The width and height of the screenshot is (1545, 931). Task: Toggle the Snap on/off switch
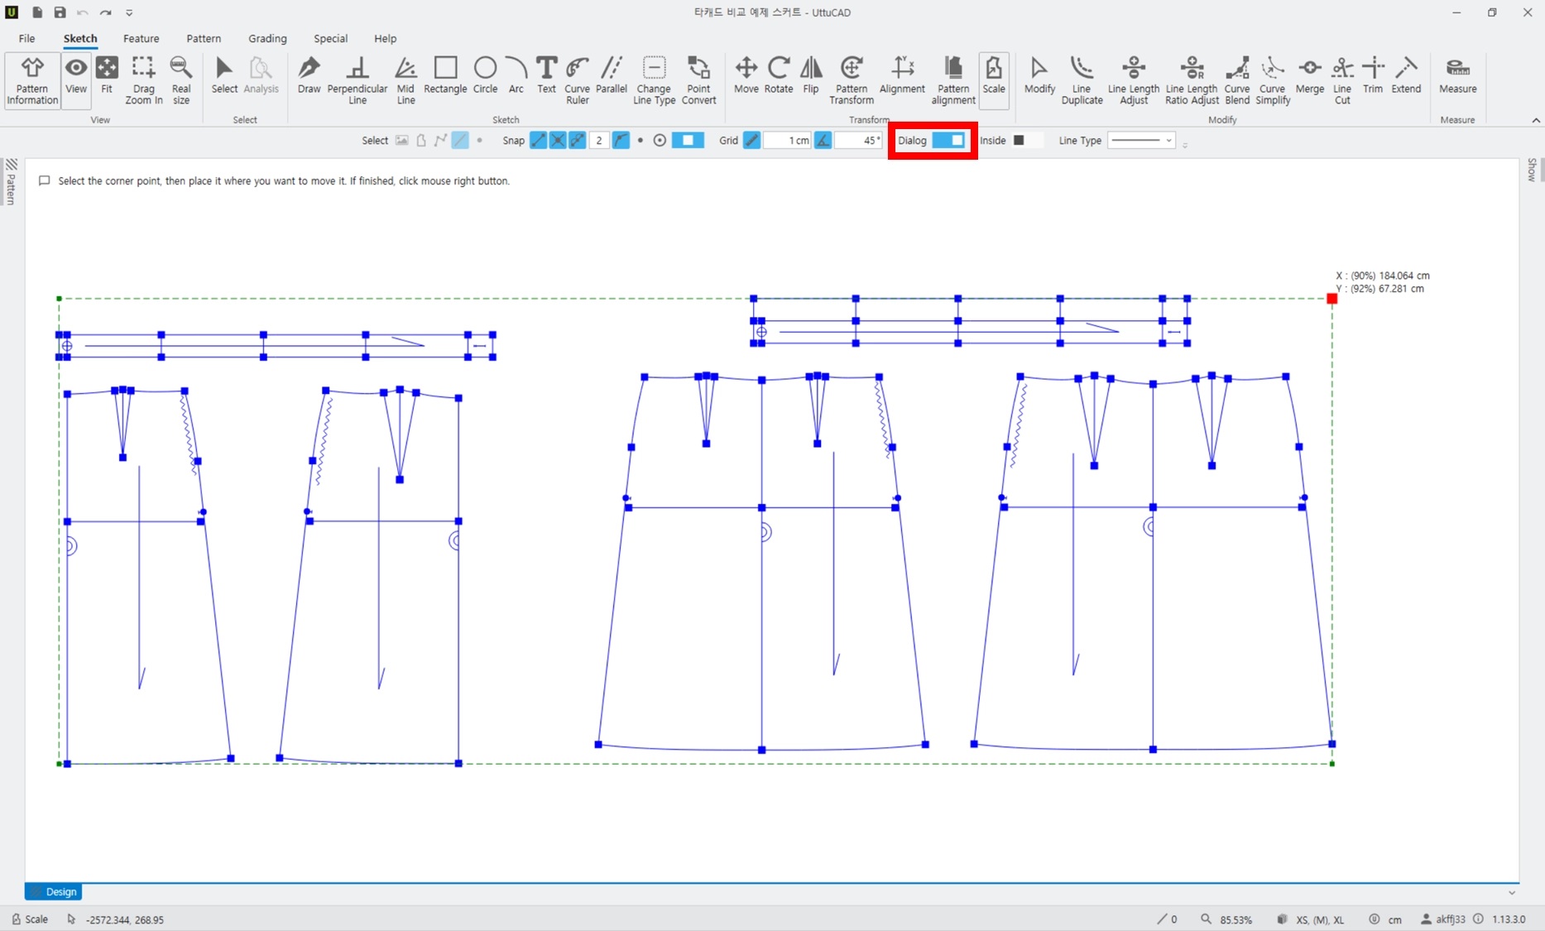point(688,141)
